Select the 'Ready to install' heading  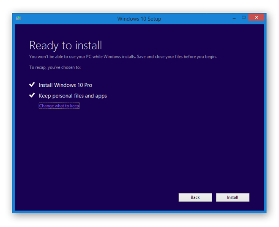coord(66,45)
